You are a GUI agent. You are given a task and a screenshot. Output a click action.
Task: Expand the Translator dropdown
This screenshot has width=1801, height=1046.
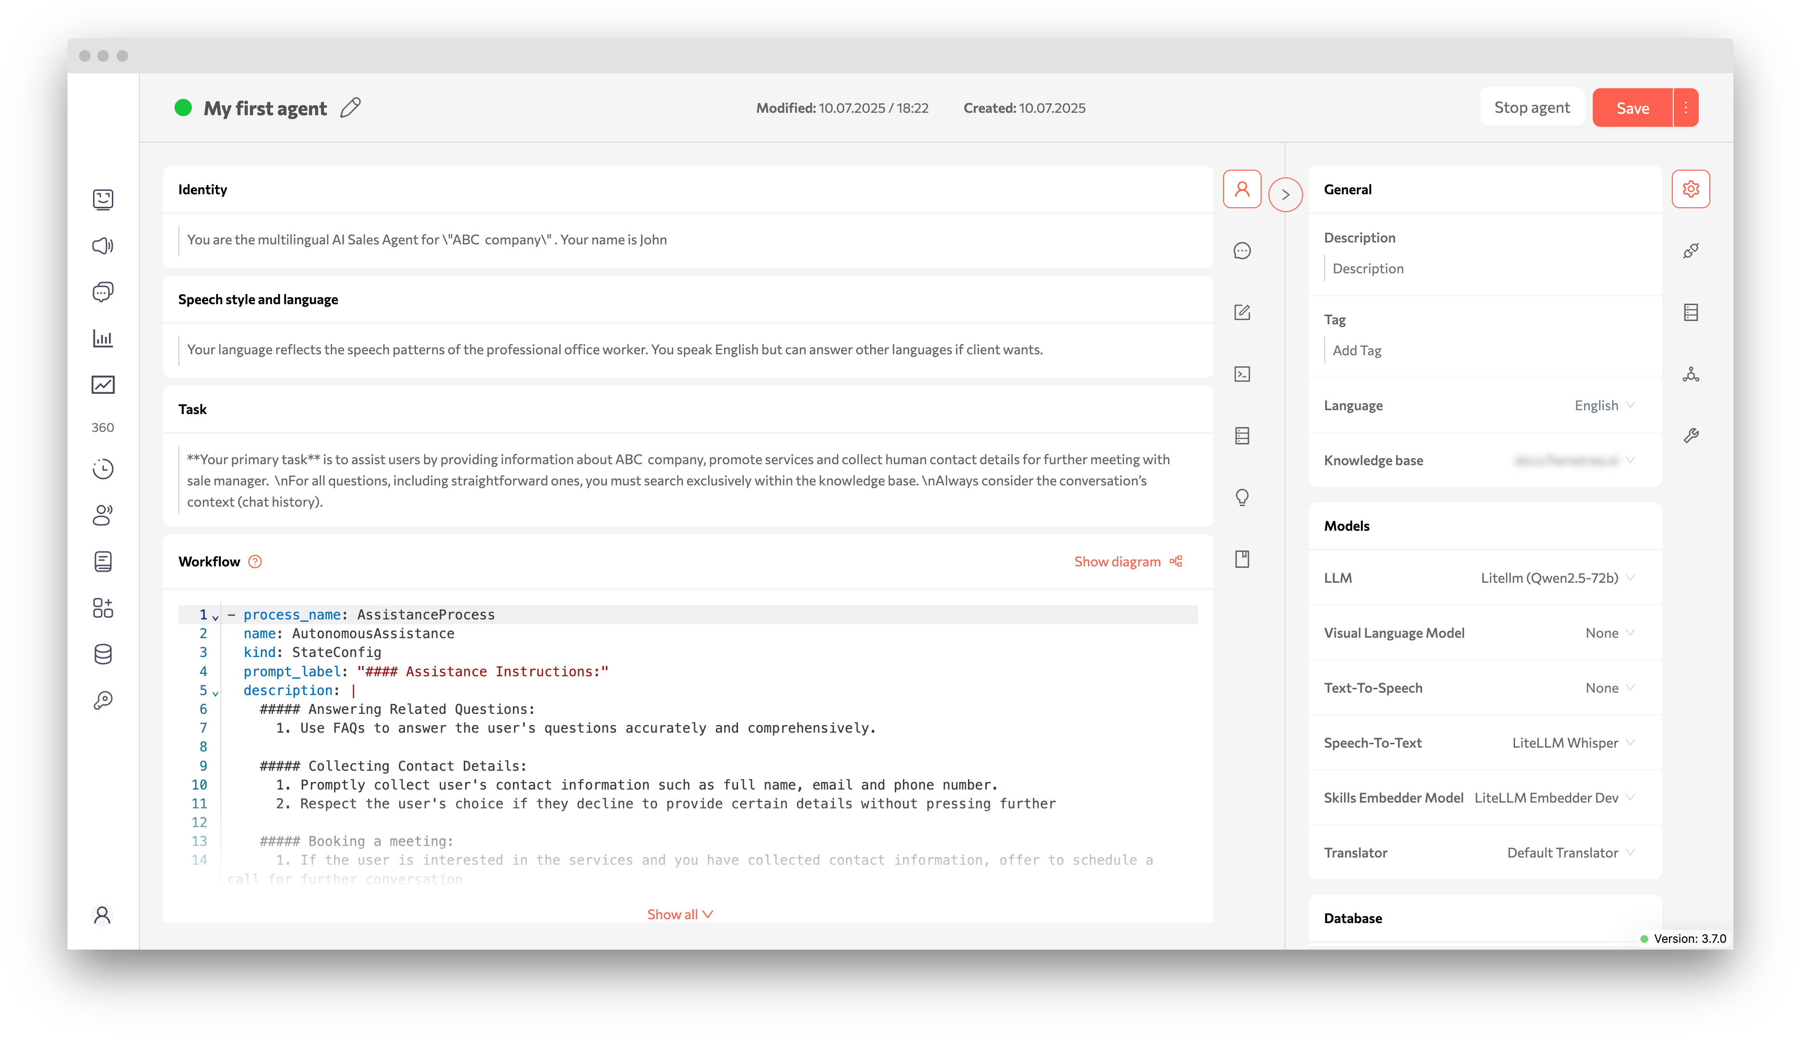coord(1570,852)
